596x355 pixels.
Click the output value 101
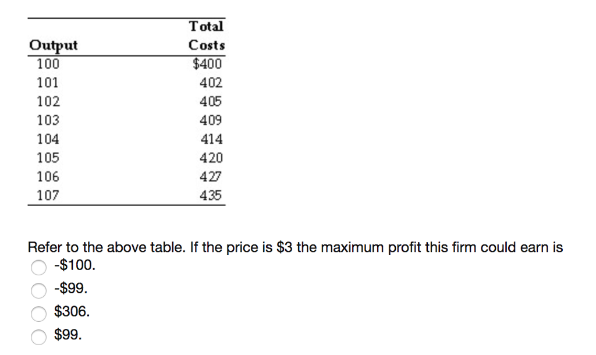point(49,83)
